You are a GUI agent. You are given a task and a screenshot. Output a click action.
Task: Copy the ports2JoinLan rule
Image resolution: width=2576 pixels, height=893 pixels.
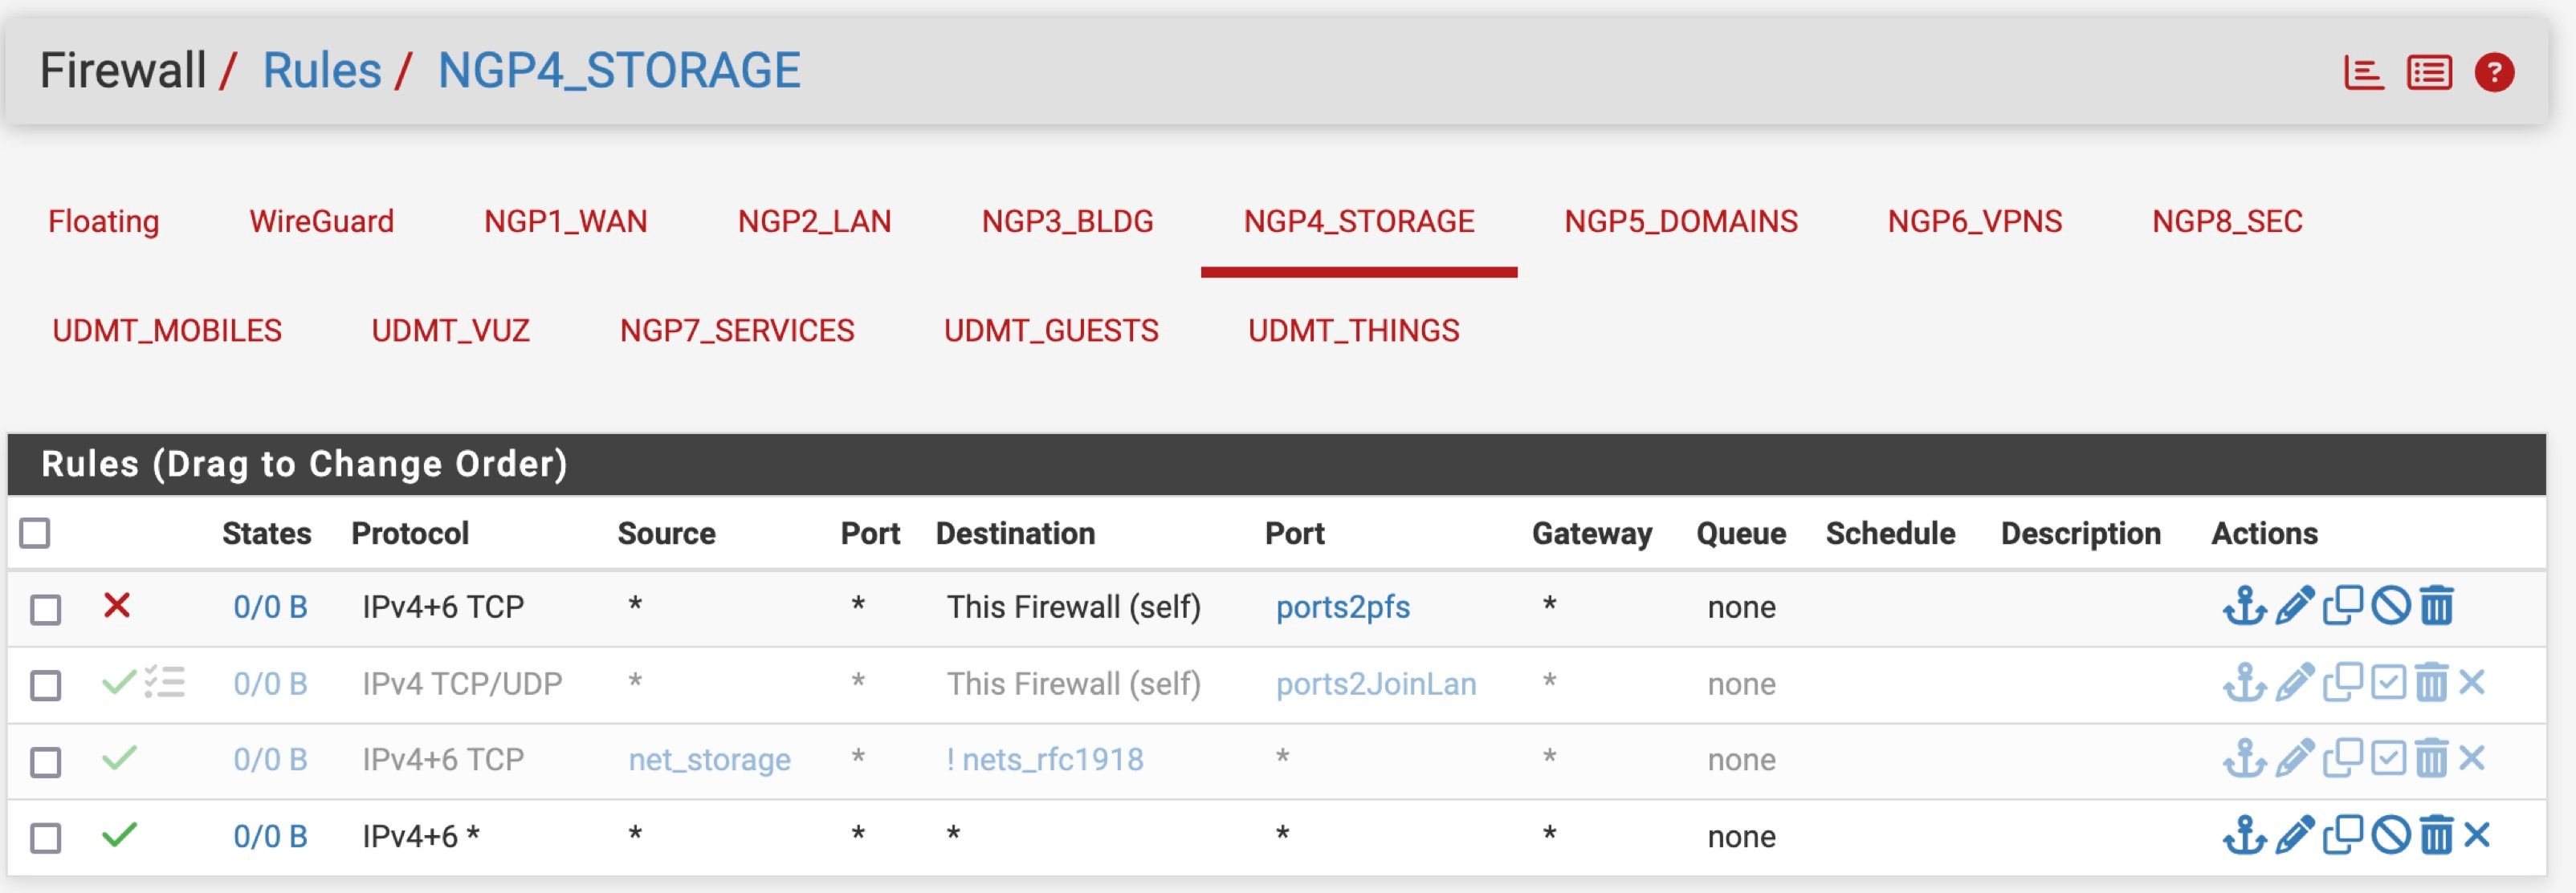pyautogui.click(x=2342, y=684)
